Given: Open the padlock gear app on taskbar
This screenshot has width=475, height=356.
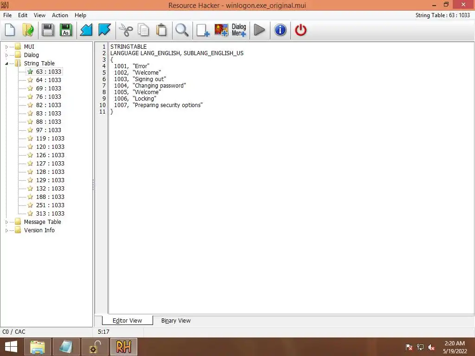Looking at the screenshot, I should click(x=95, y=347).
